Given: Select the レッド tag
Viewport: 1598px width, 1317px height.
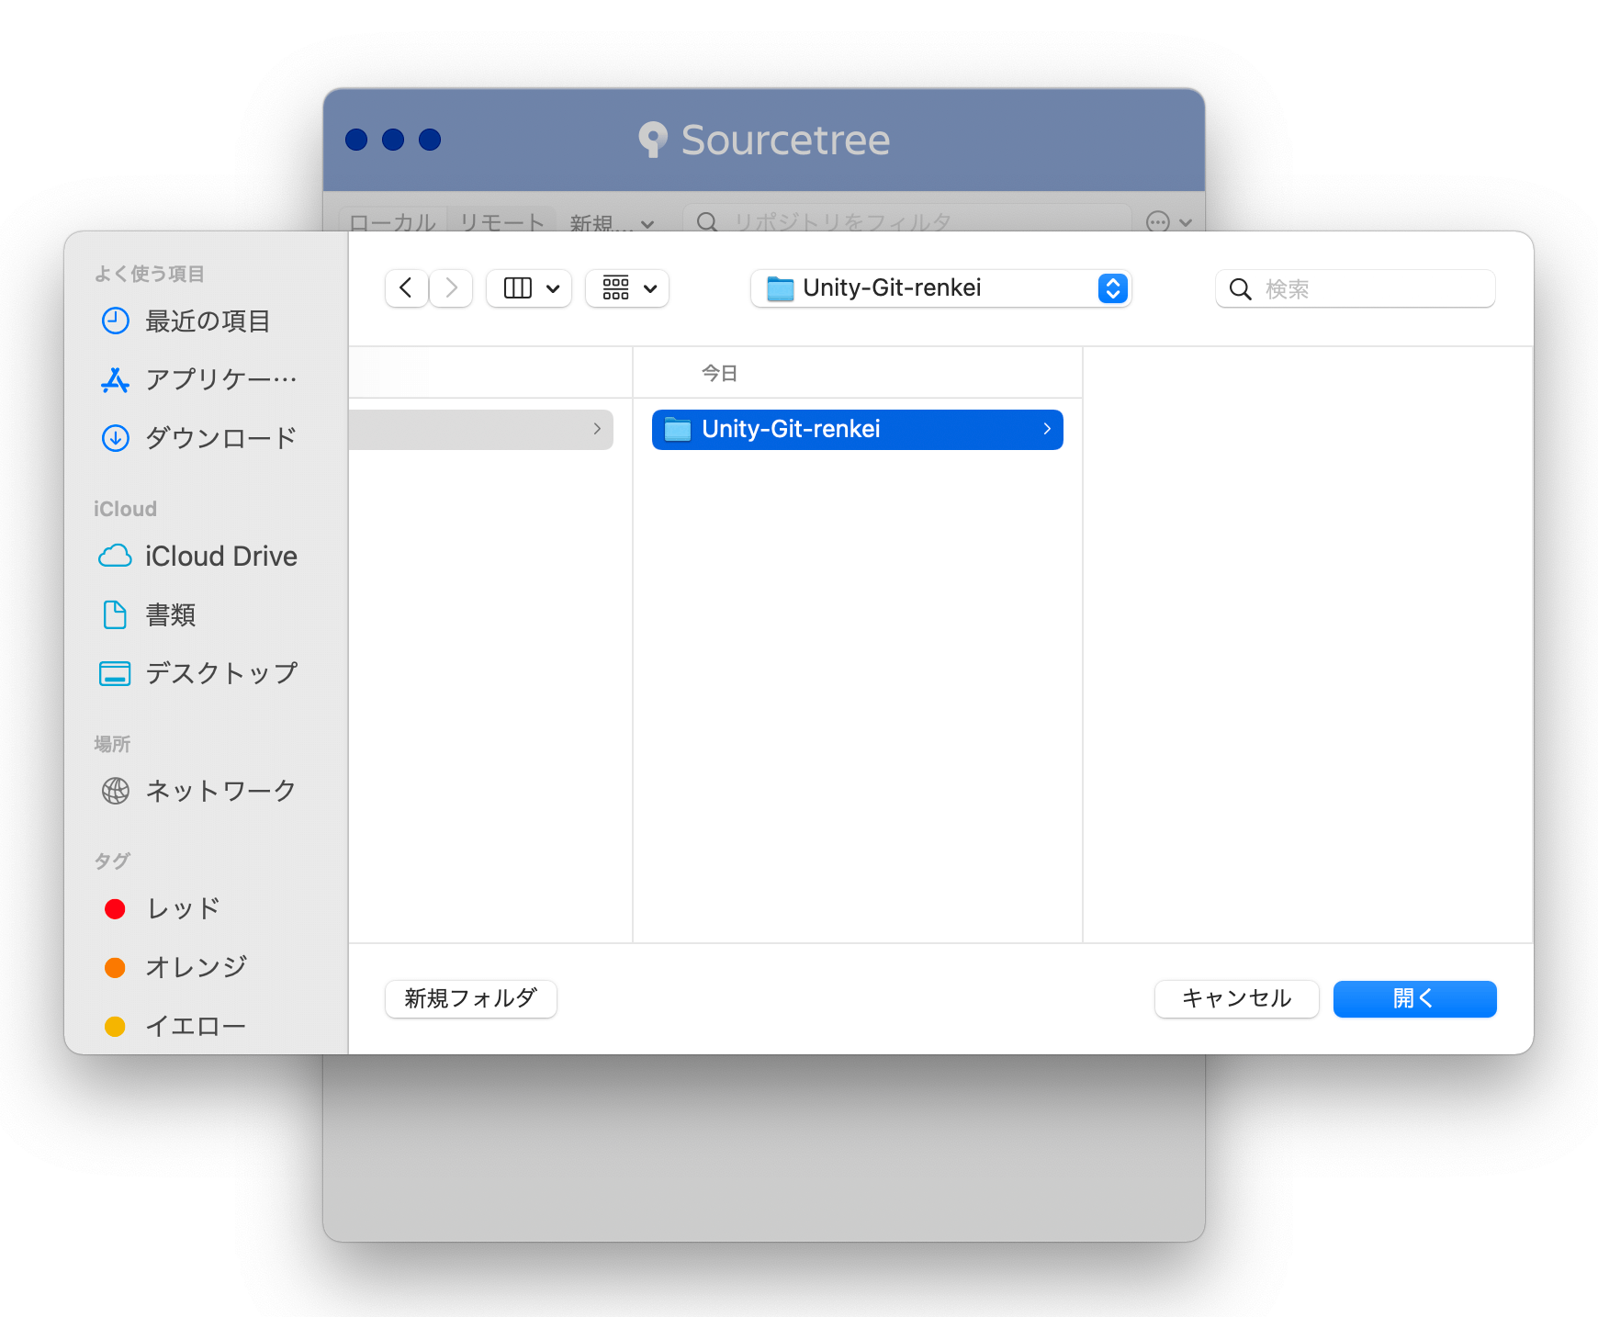Looking at the screenshot, I should (181, 908).
